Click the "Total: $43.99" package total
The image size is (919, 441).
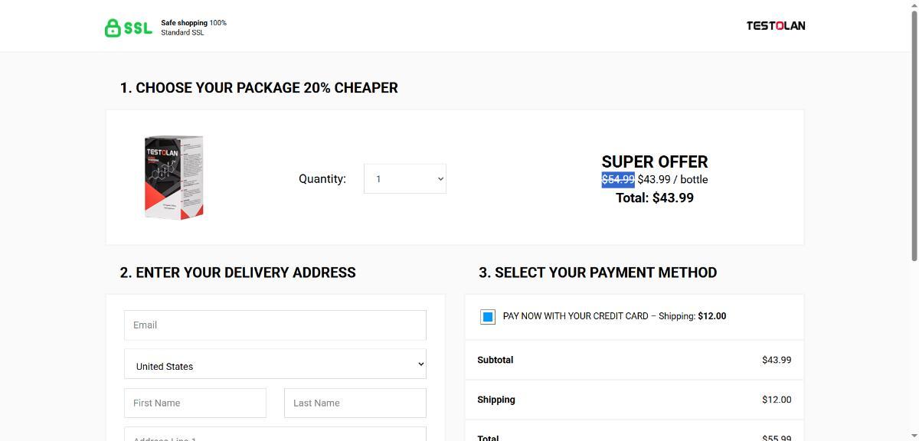click(x=655, y=198)
